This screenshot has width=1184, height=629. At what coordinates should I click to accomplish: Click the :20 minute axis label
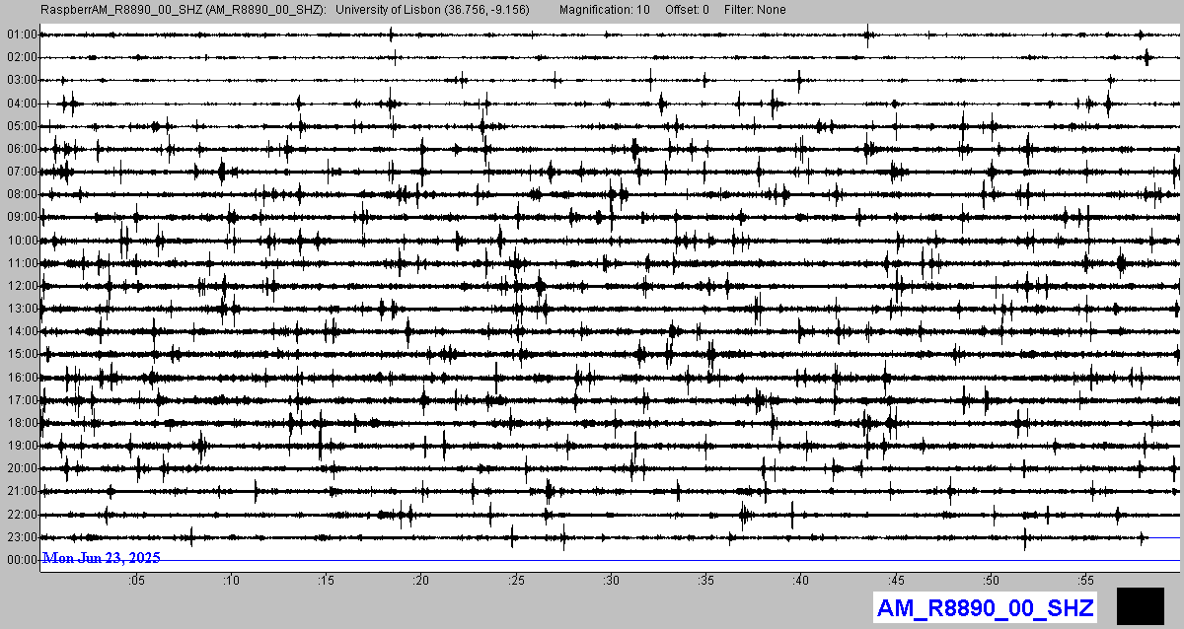coord(421,581)
